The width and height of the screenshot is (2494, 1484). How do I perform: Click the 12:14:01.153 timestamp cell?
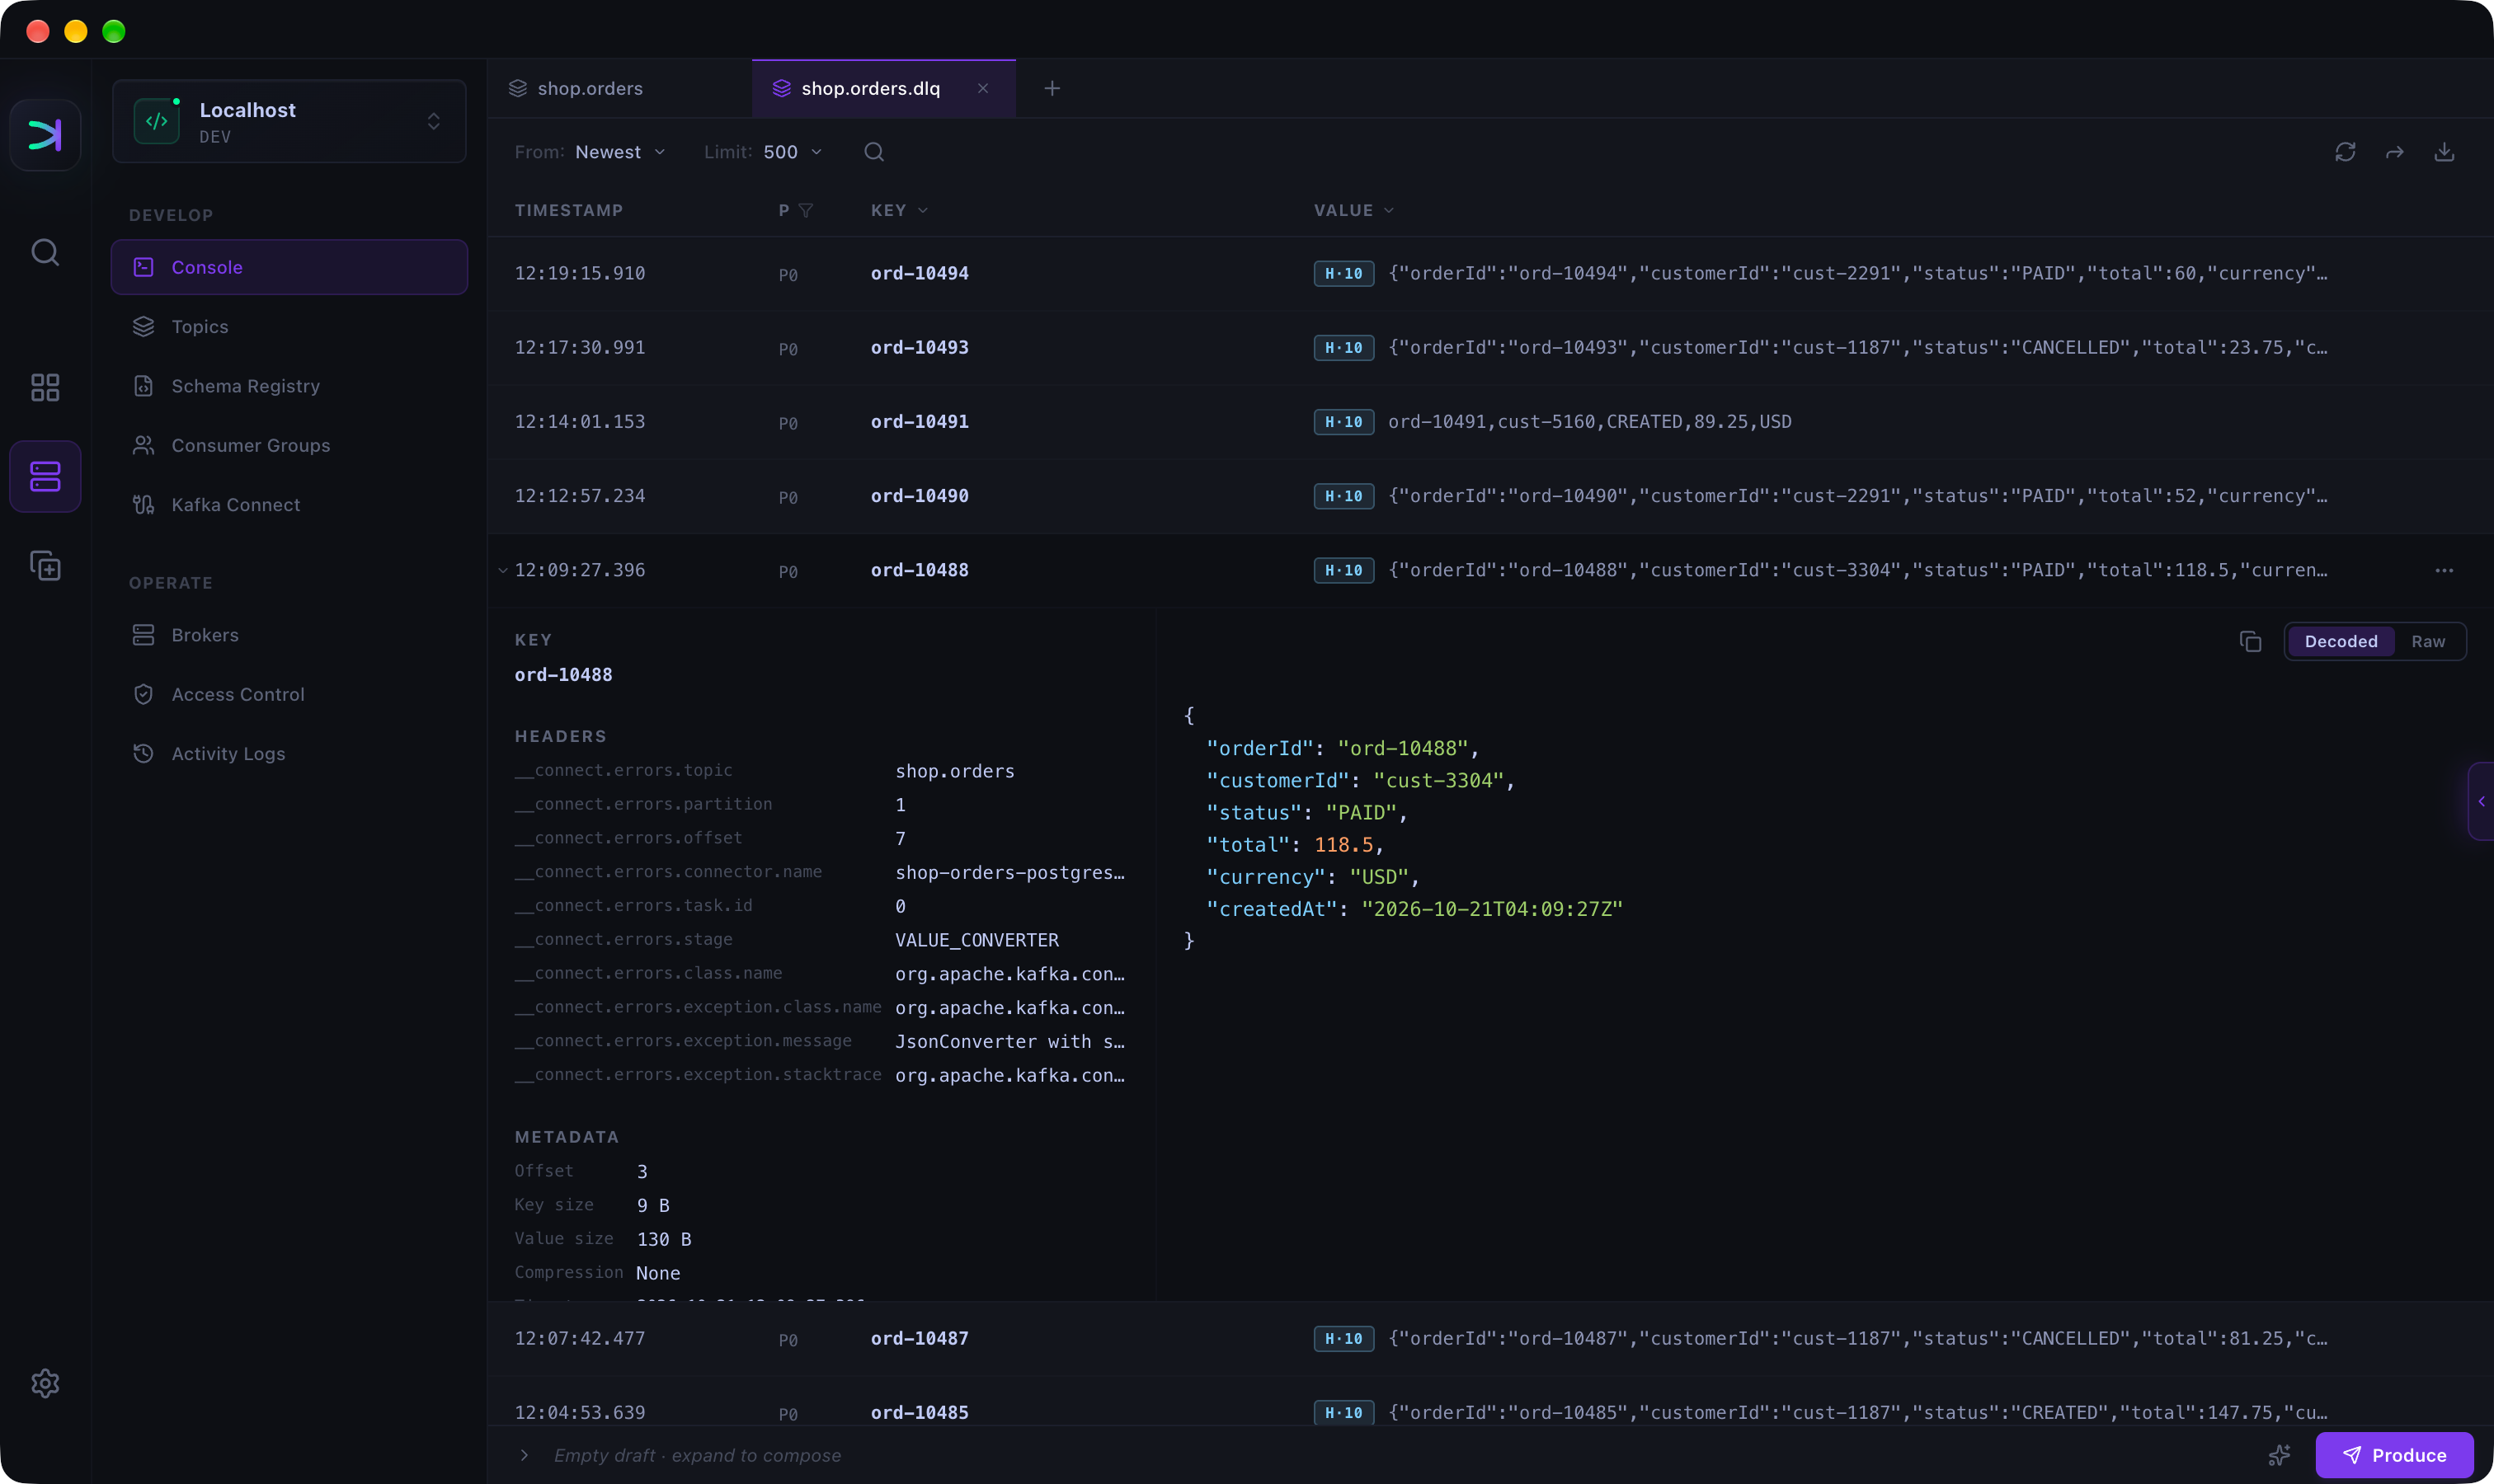click(x=579, y=422)
